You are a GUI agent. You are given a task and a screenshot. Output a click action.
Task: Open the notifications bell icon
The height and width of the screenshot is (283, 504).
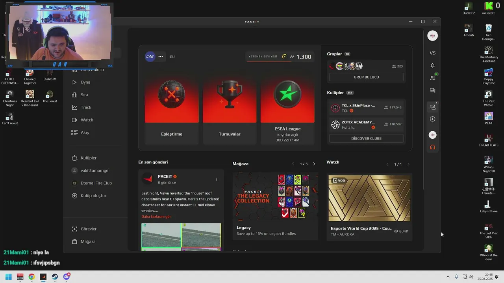click(433, 66)
